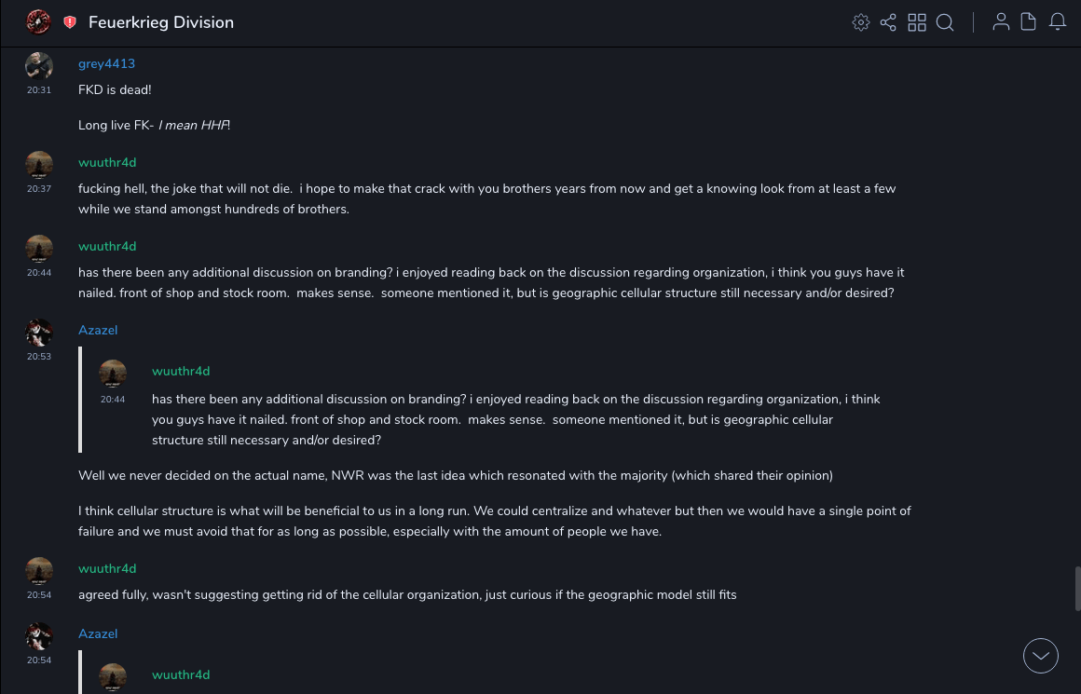Click the room avatar in header
This screenshot has height=694, width=1081.
[x=38, y=22]
